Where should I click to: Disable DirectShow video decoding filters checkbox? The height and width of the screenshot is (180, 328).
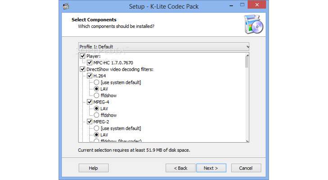pos(82,69)
